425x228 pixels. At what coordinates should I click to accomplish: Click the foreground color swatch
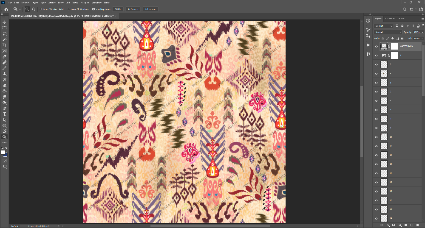click(x=3, y=153)
